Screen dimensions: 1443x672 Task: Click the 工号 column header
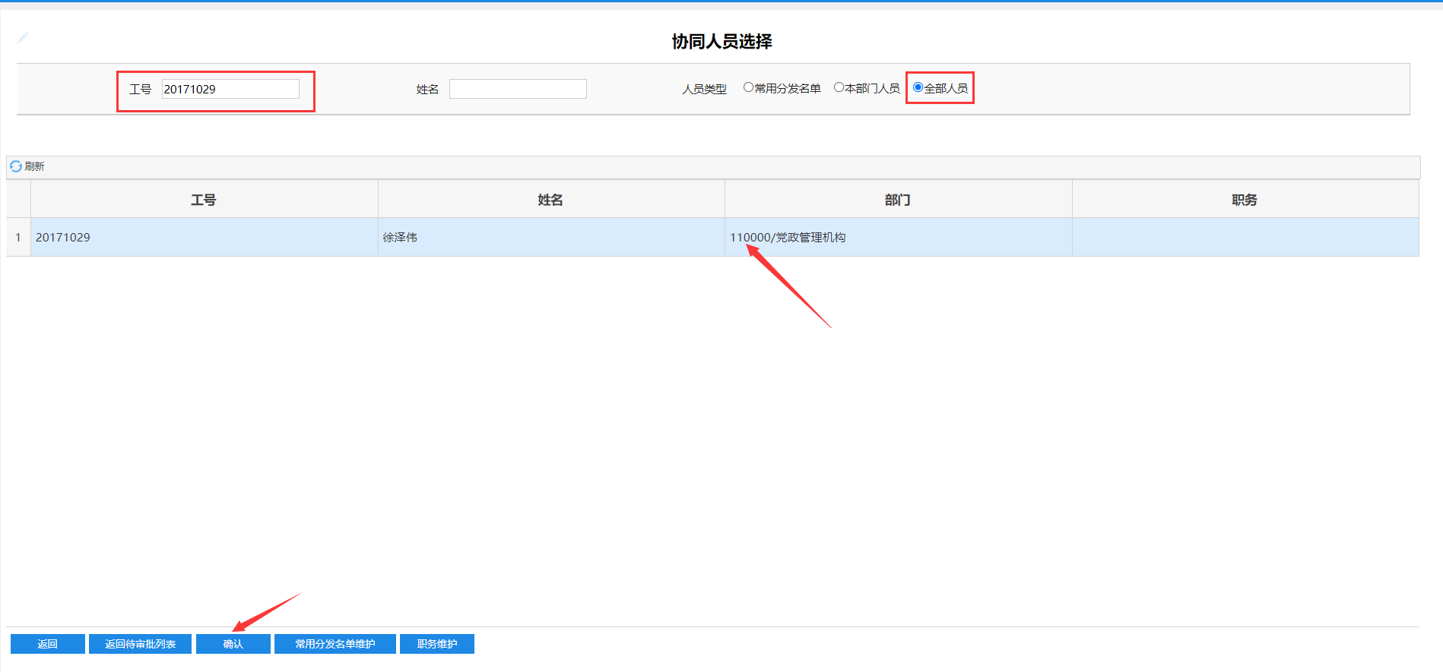point(204,200)
